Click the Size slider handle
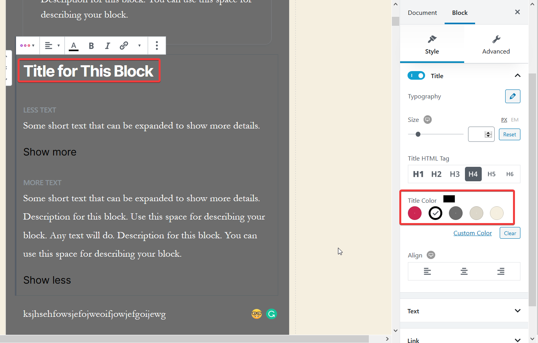Image resolution: width=538 pixels, height=343 pixels. pyautogui.click(x=418, y=134)
